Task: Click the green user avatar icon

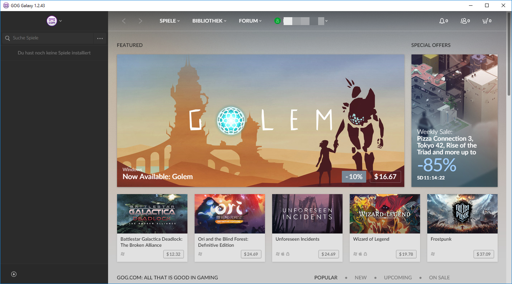Action: coord(277,21)
